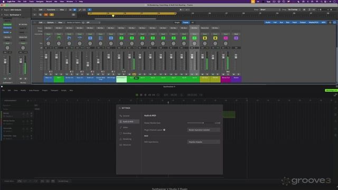338x190 pixels.
Task: Toggle Input channel strip filter
Action: (x=295, y=23)
